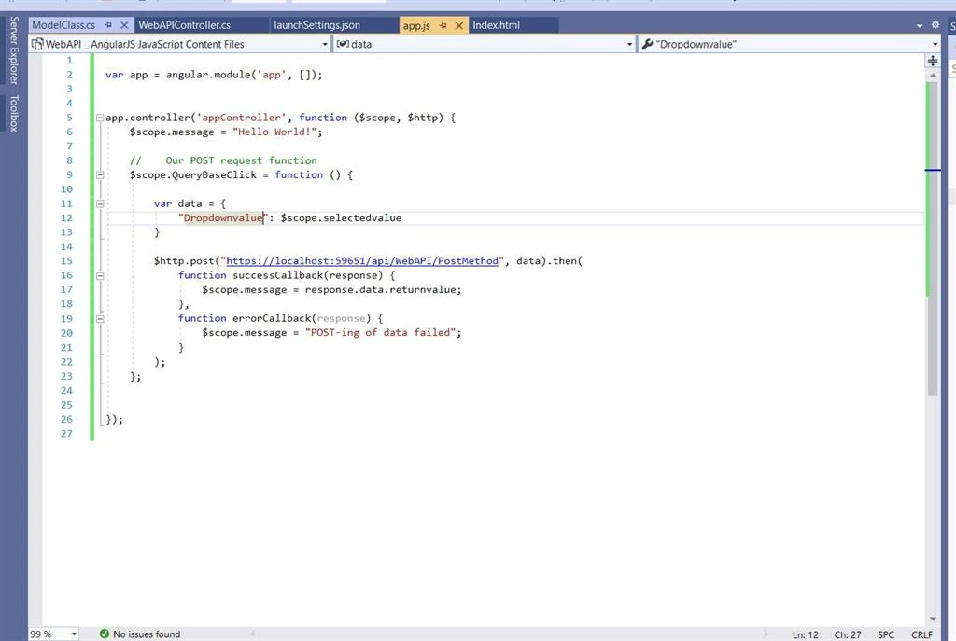Click the 'No issues found' status text
956x641 pixels.
click(x=147, y=634)
